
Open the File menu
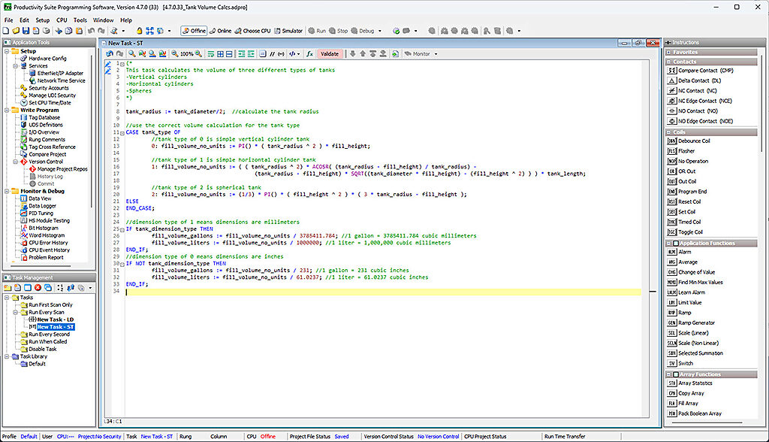click(9, 20)
